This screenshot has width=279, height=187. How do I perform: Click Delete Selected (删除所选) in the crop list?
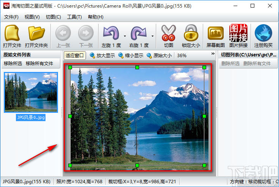[x=230, y=64]
